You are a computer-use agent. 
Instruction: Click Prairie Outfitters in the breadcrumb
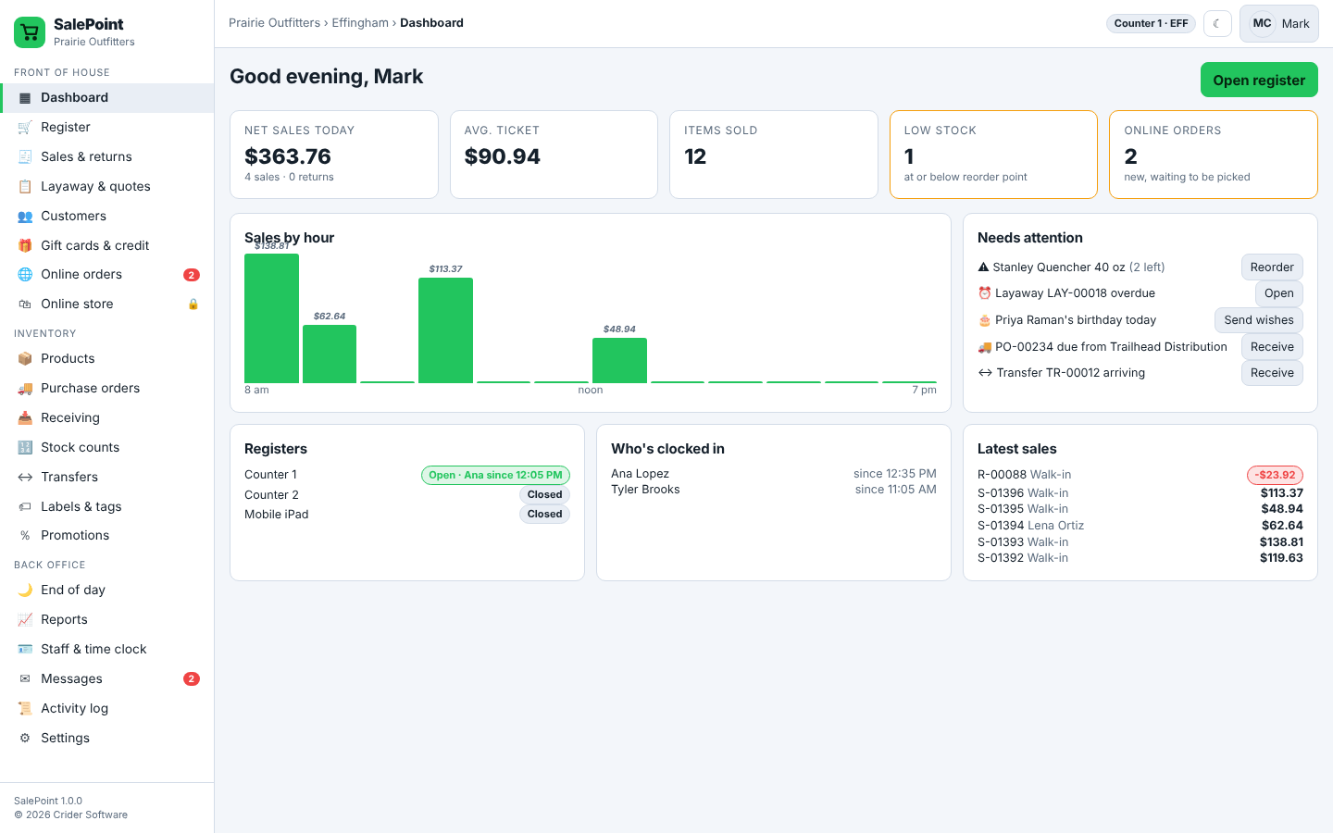pos(274,23)
